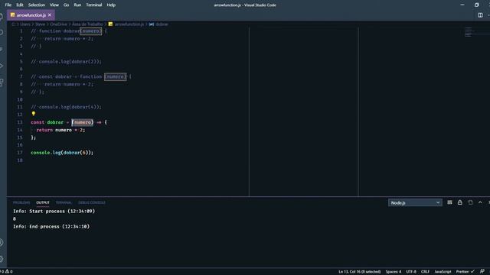This screenshot has width=490, height=275.
Task: Open the Search view in the activity bar
Action: tap(2, 32)
